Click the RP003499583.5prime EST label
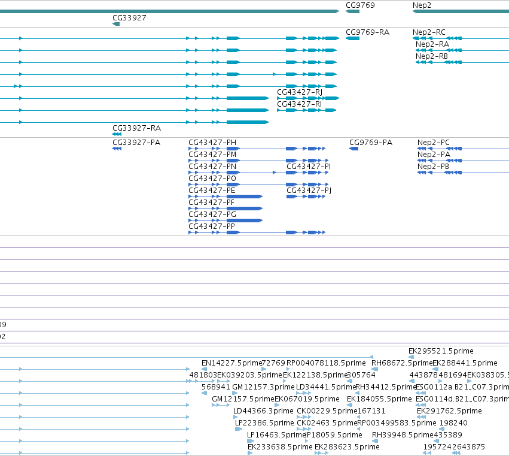 pos(397,423)
